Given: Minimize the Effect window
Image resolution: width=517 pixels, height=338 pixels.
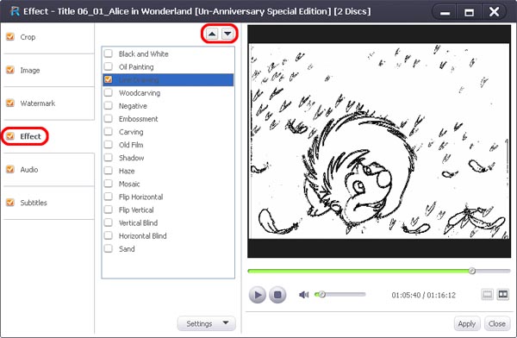Looking at the screenshot, I should click(x=445, y=12).
